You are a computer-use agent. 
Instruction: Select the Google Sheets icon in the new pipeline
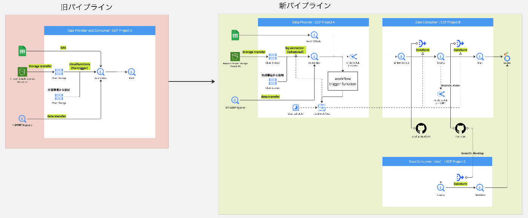tap(235, 36)
